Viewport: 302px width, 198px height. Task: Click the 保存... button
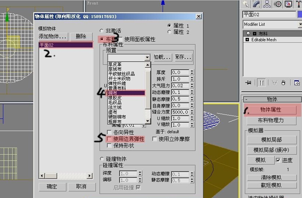pos(183,57)
